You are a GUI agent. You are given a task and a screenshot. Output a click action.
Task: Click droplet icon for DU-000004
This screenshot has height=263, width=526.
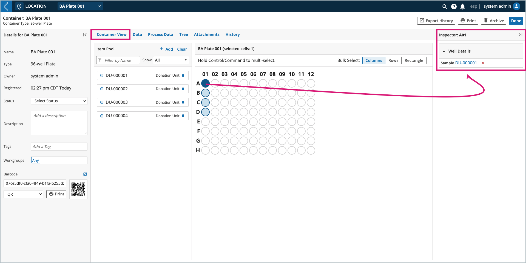(x=183, y=115)
